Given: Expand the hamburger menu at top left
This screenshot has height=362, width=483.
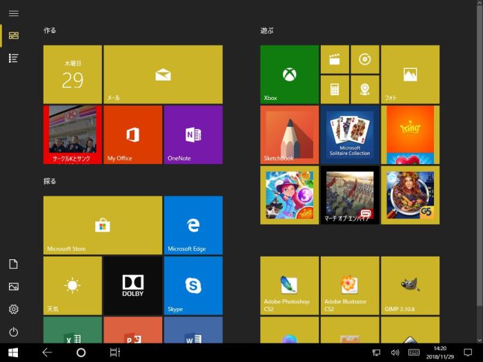Looking at the screenshot, I should pyautogui.click(x=13, y=13).
